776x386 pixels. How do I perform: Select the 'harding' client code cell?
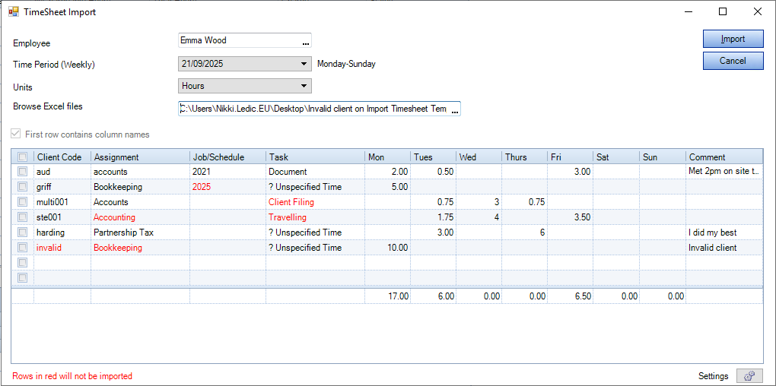click(x=62, y=233)
